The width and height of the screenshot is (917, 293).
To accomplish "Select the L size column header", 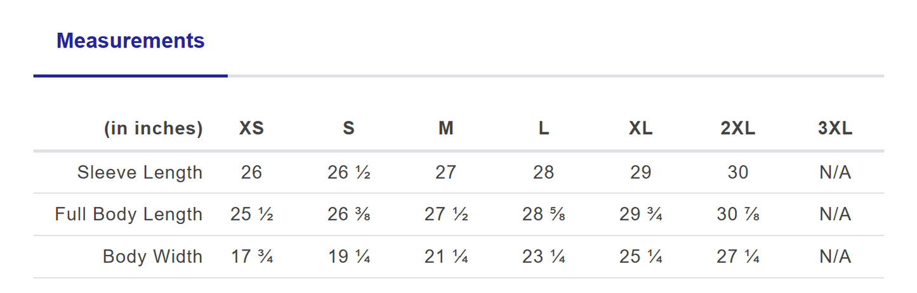I will (x=543, y=128).
